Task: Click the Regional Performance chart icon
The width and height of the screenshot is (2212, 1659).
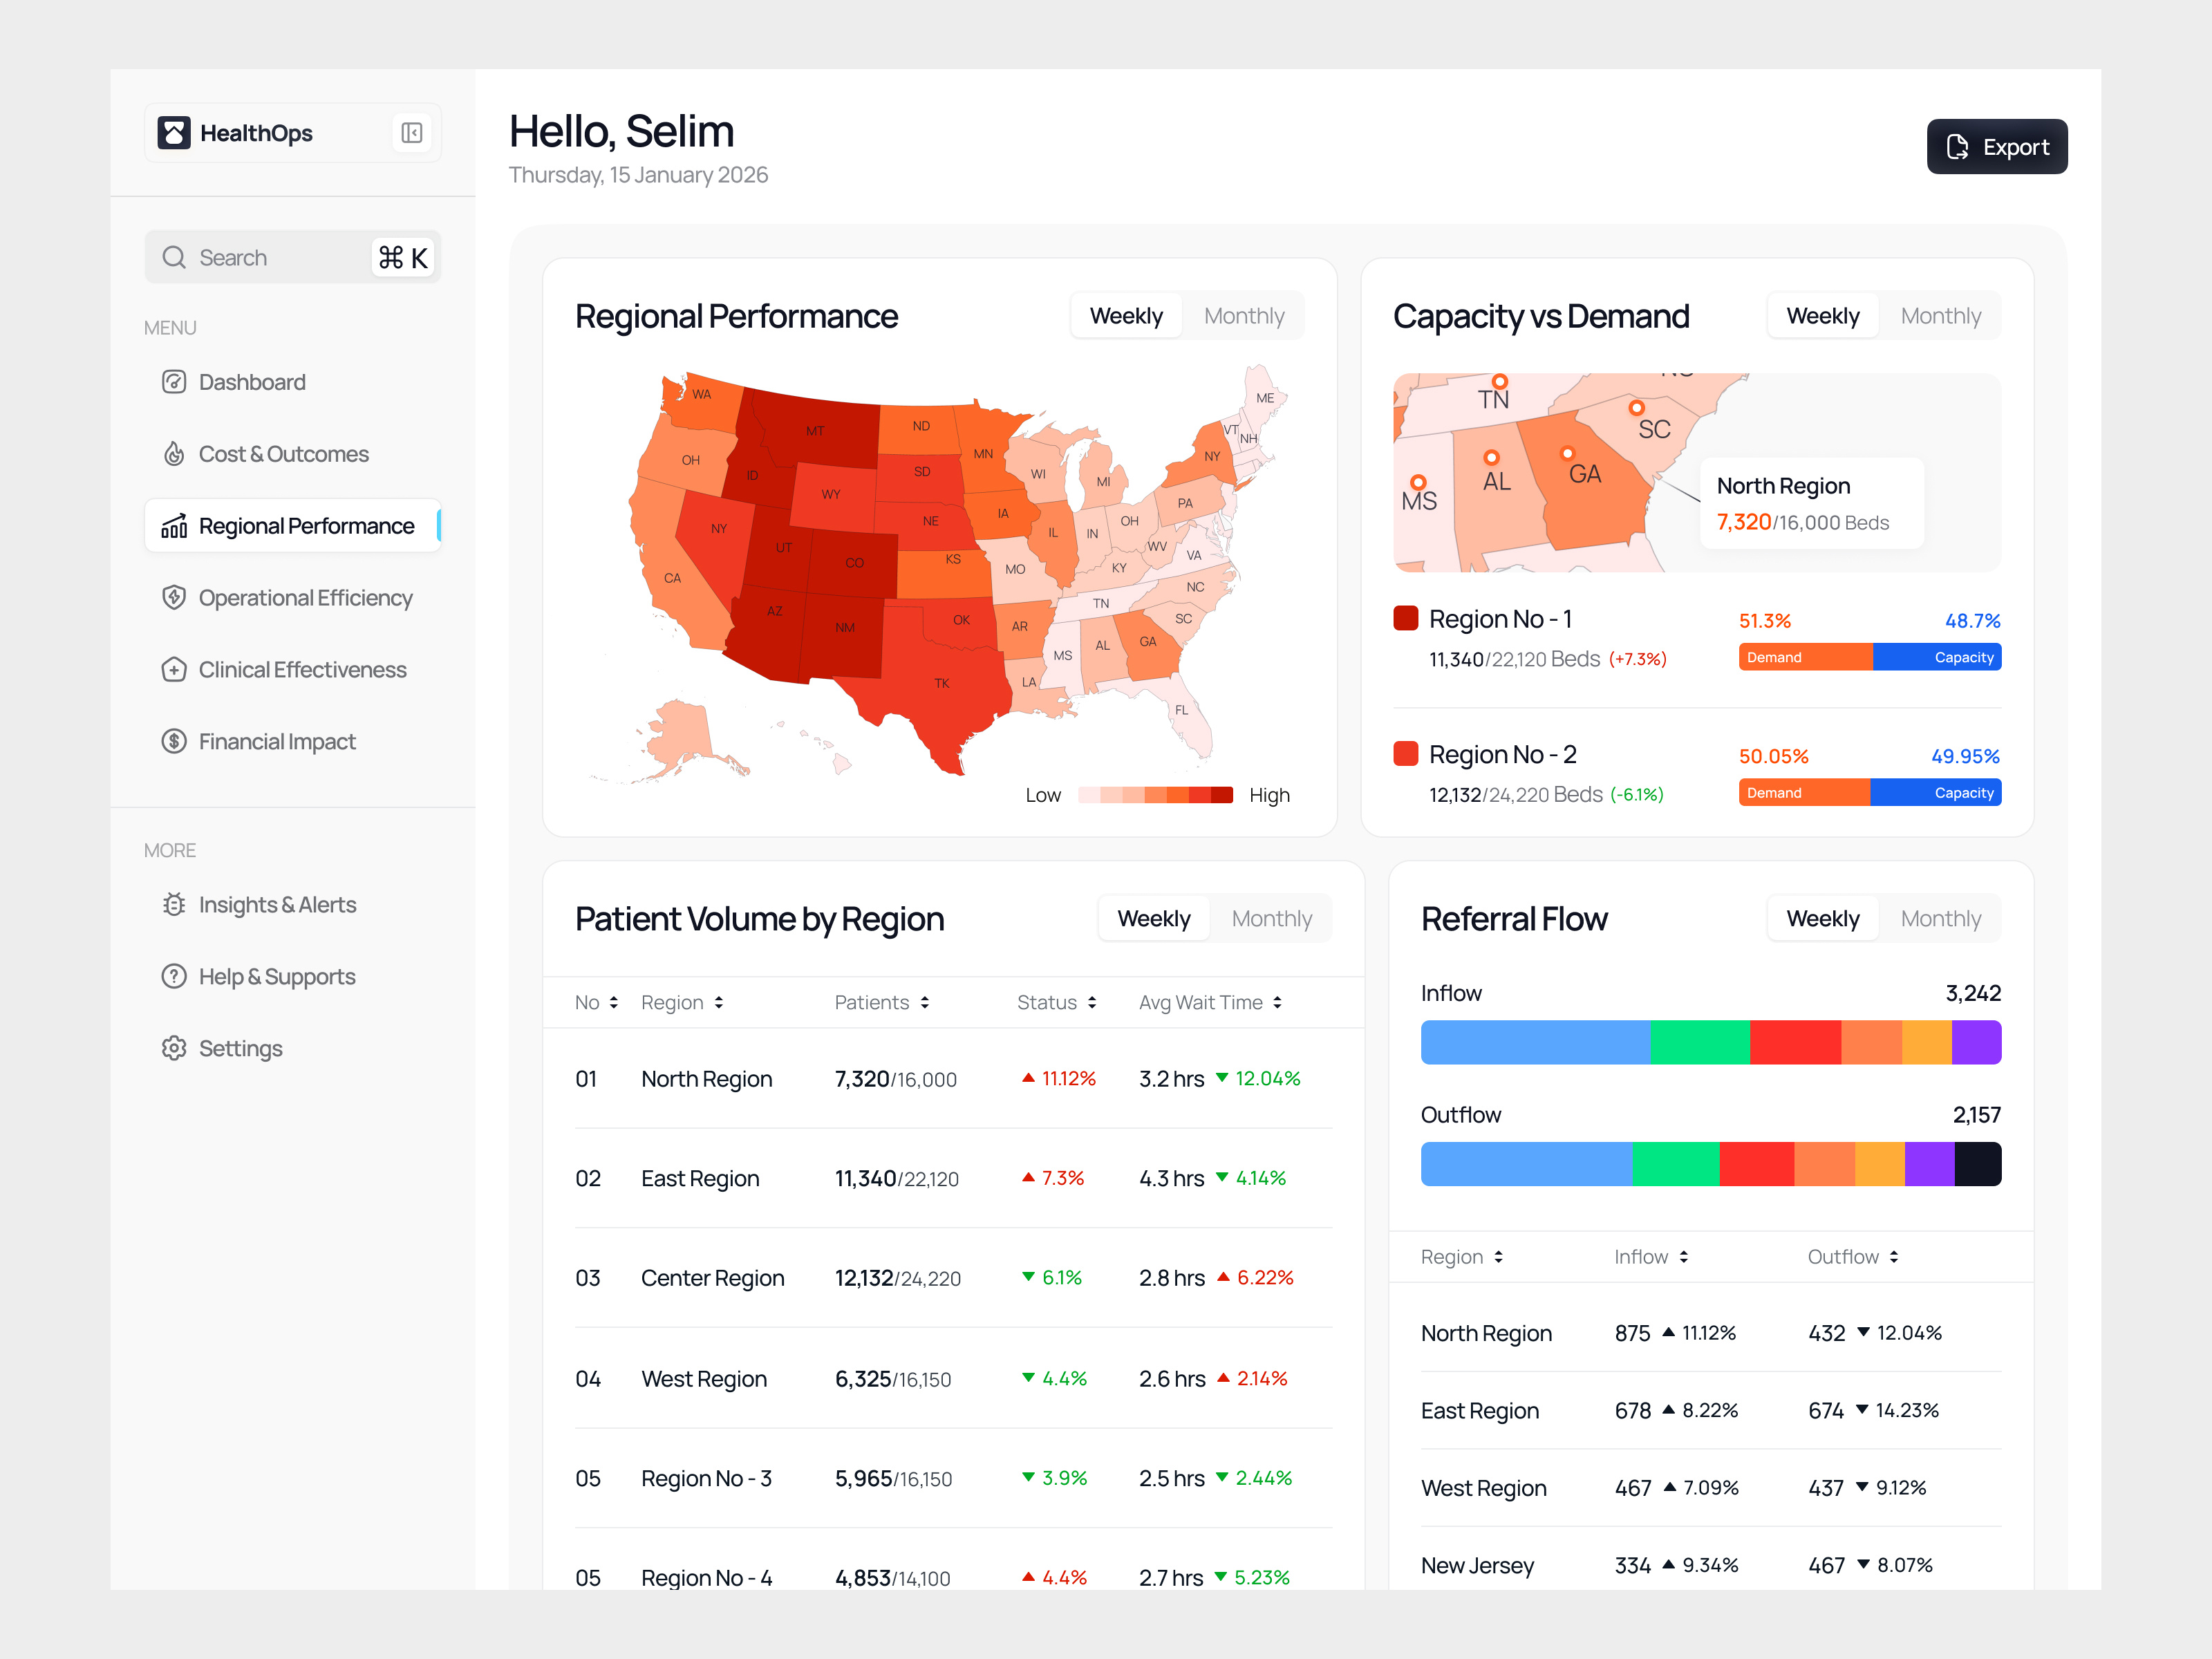Action: [174, 526]
